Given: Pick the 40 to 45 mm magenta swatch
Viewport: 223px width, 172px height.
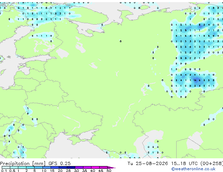Looking at the screenshot, I should point(95,167).
